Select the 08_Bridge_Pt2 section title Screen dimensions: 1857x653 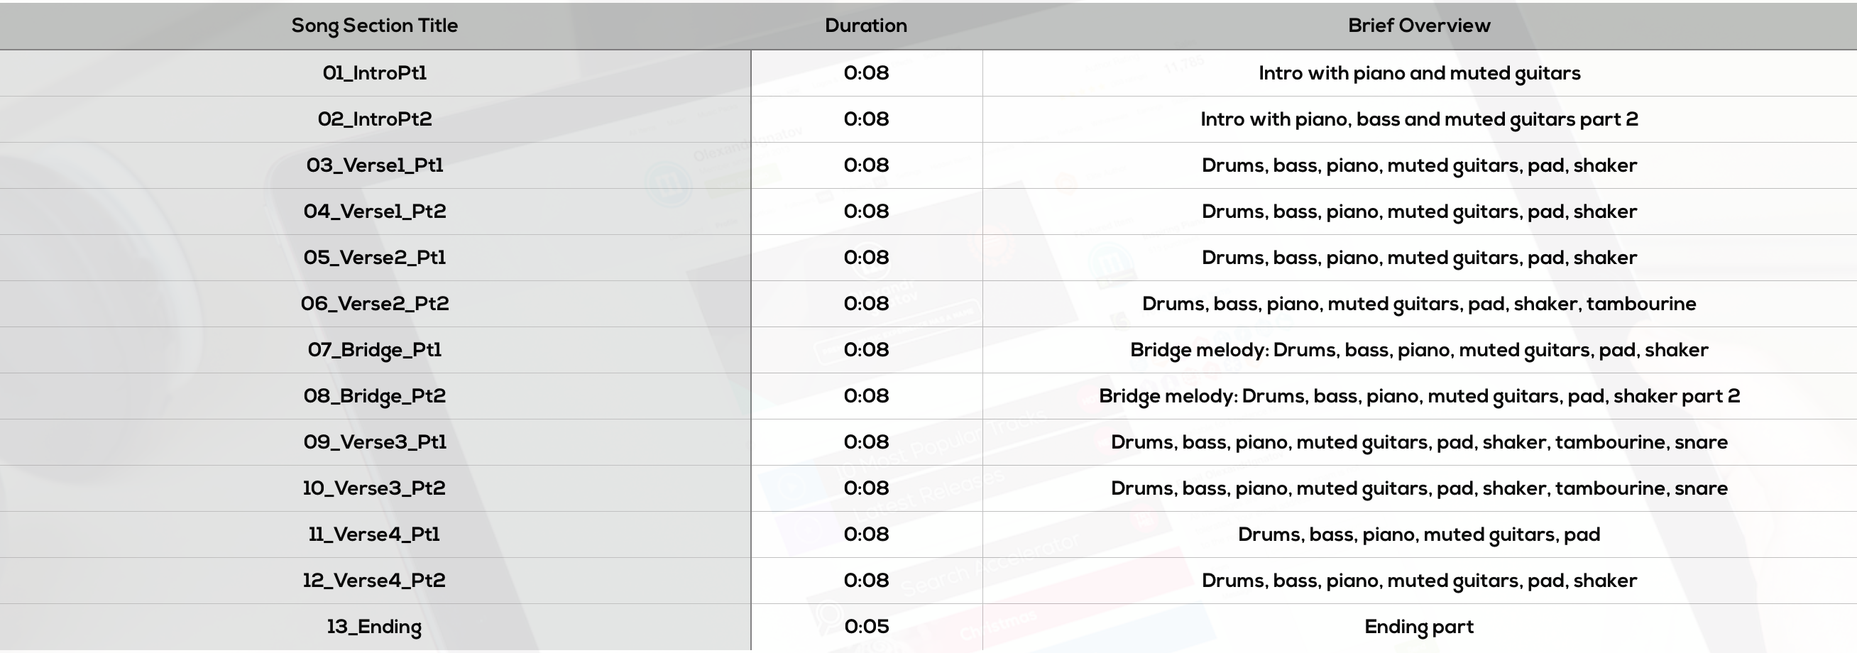[374, 396]
